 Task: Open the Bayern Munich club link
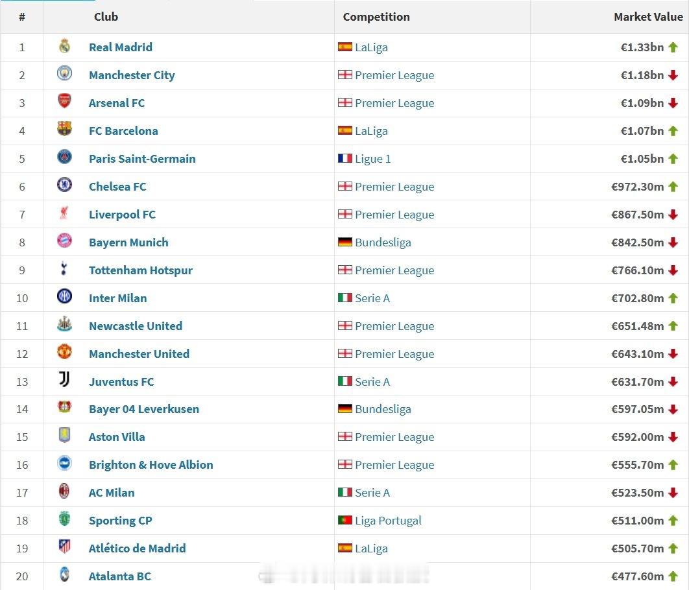click(128, 242)
